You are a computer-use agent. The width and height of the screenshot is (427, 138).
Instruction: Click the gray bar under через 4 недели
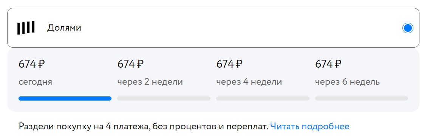pos(263,98)
